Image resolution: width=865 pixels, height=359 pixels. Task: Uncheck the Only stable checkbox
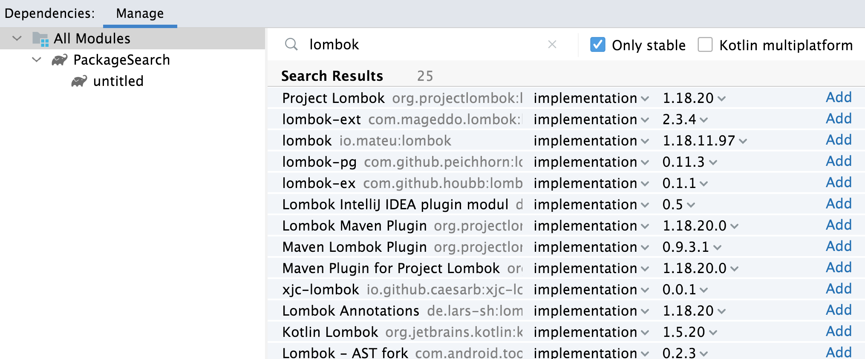click(597, 45)
